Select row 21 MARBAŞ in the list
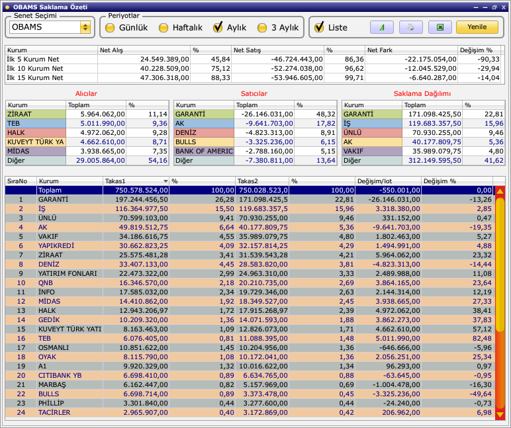This screenshot has height=428, width=511. pos(250,385)
